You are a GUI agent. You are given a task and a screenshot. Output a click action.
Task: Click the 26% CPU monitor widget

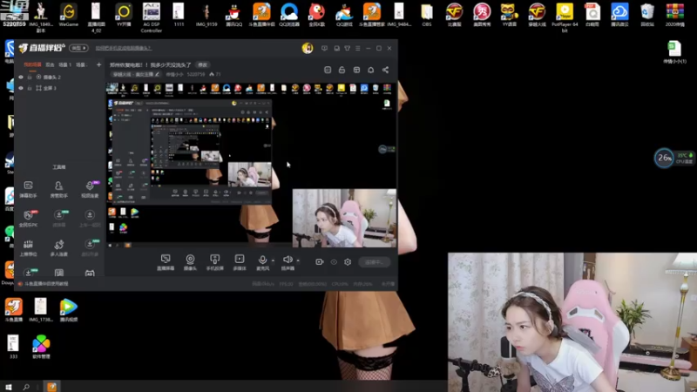(x=664, y=158)
